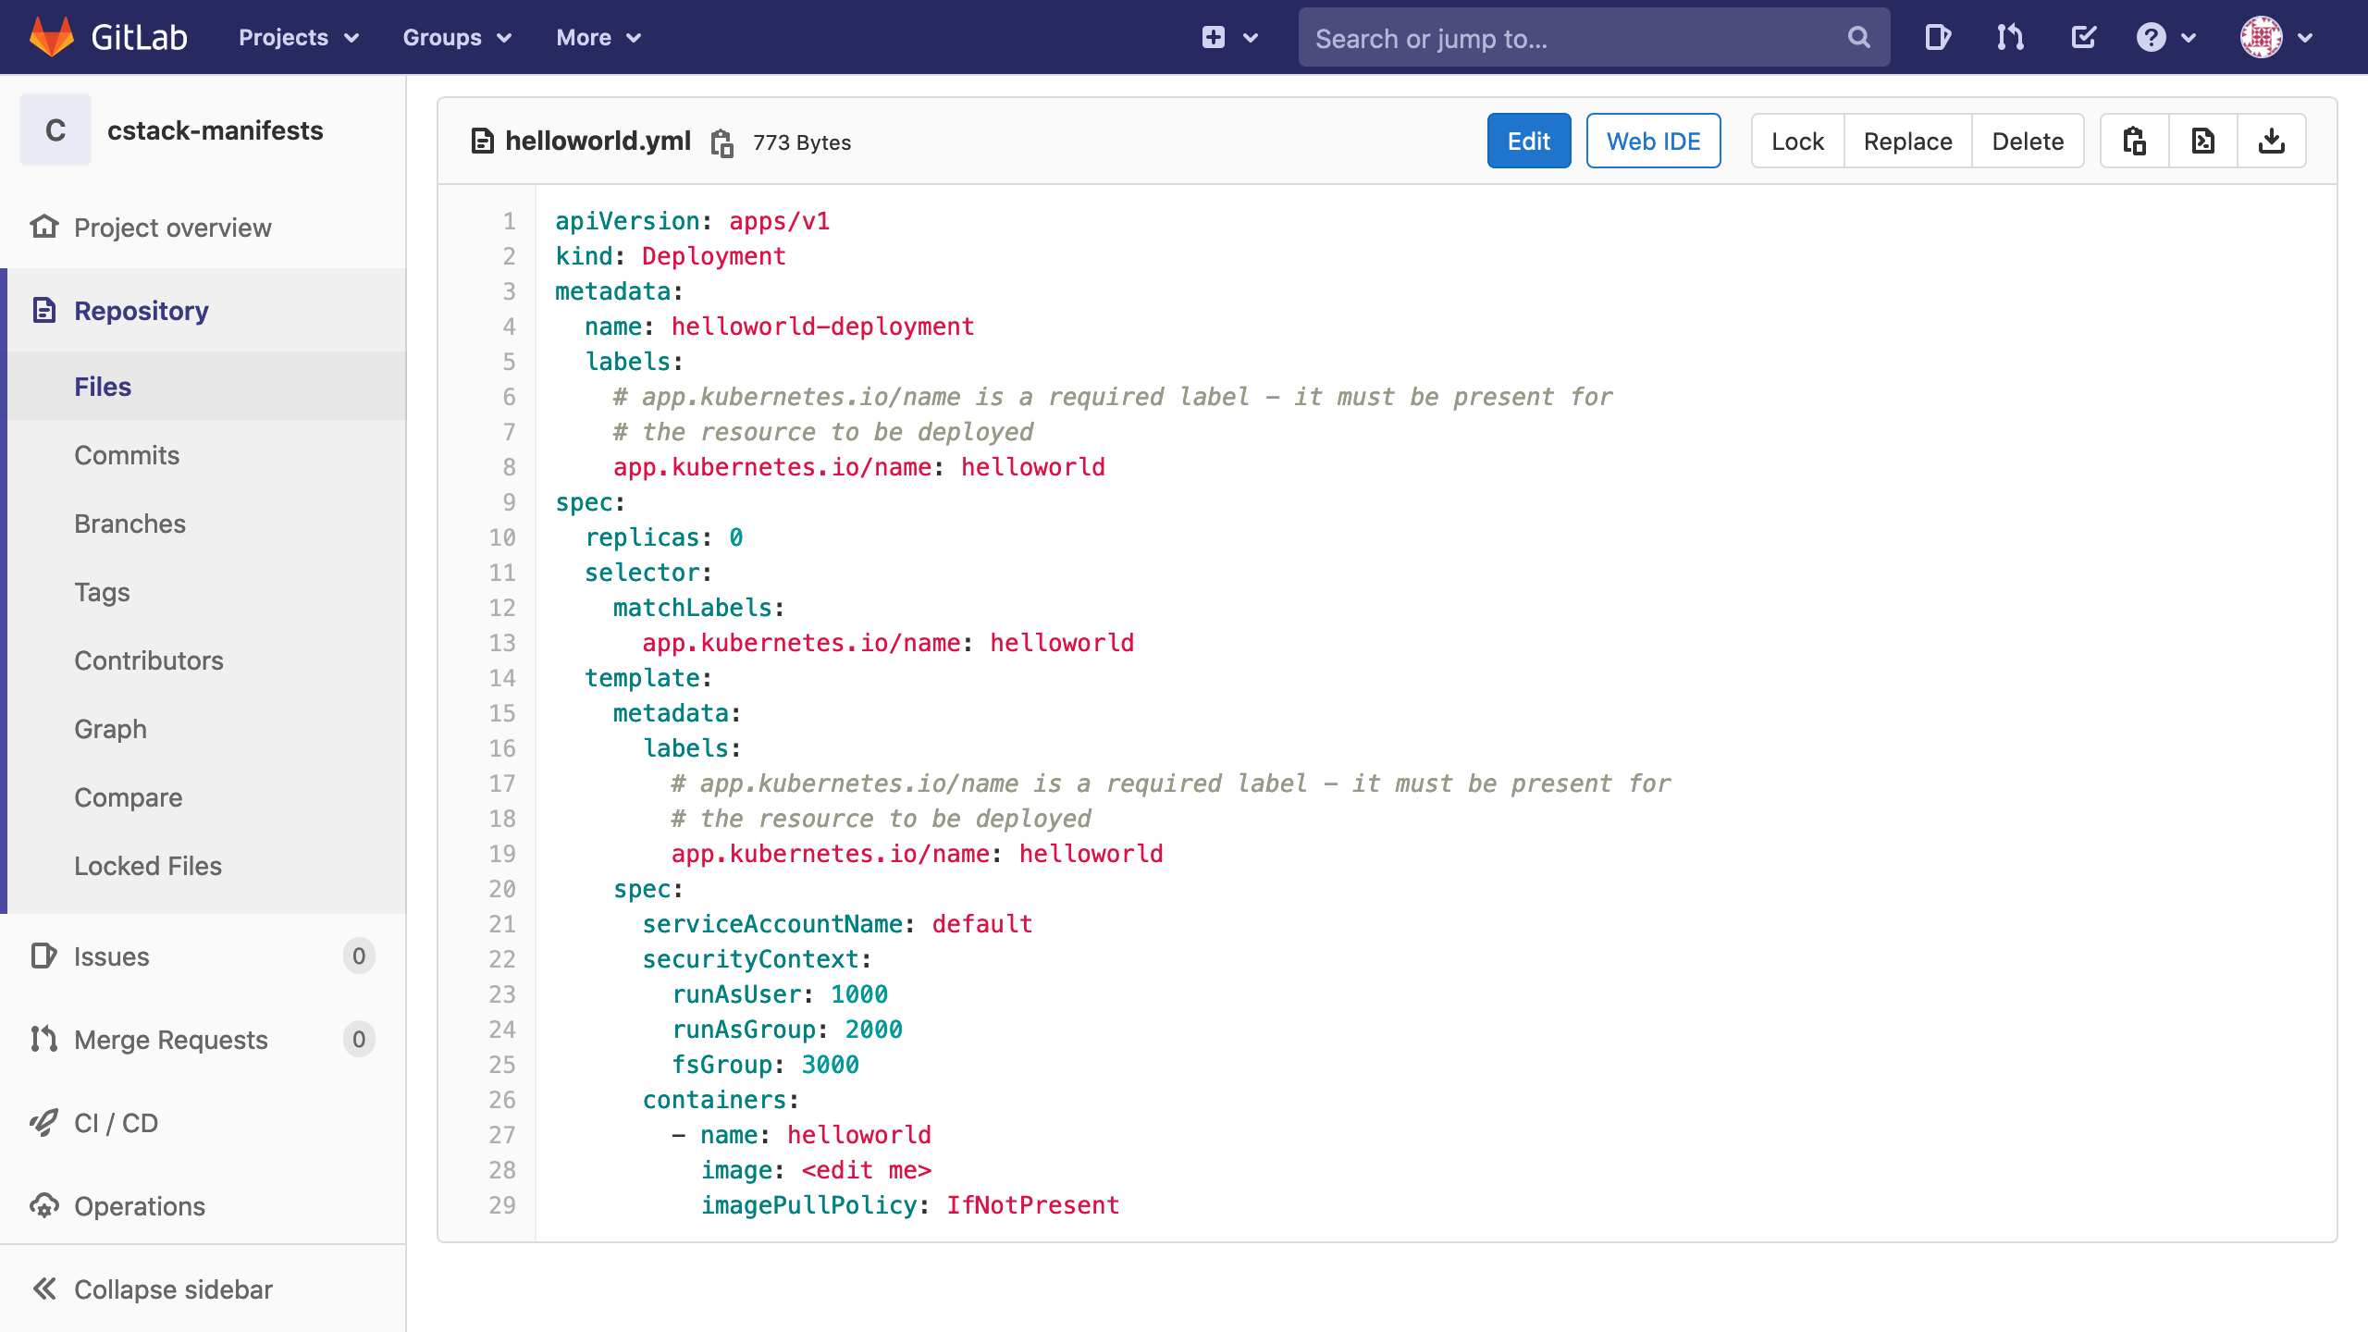Click the sidebar Merge Requests icon
Viewport: 2368px width, 1332px height.
[44, 1039]
